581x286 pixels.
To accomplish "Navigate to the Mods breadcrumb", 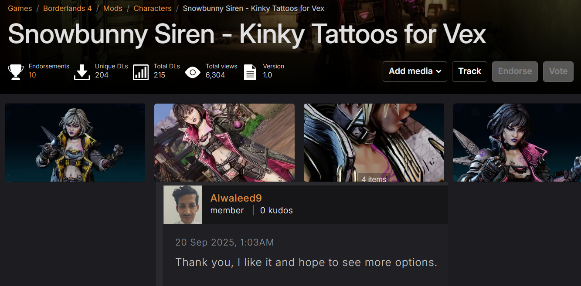I will tap(113, 8).
